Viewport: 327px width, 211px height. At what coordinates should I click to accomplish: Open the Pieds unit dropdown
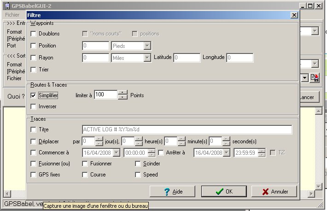pyautogui.click(x=147, y=46)
